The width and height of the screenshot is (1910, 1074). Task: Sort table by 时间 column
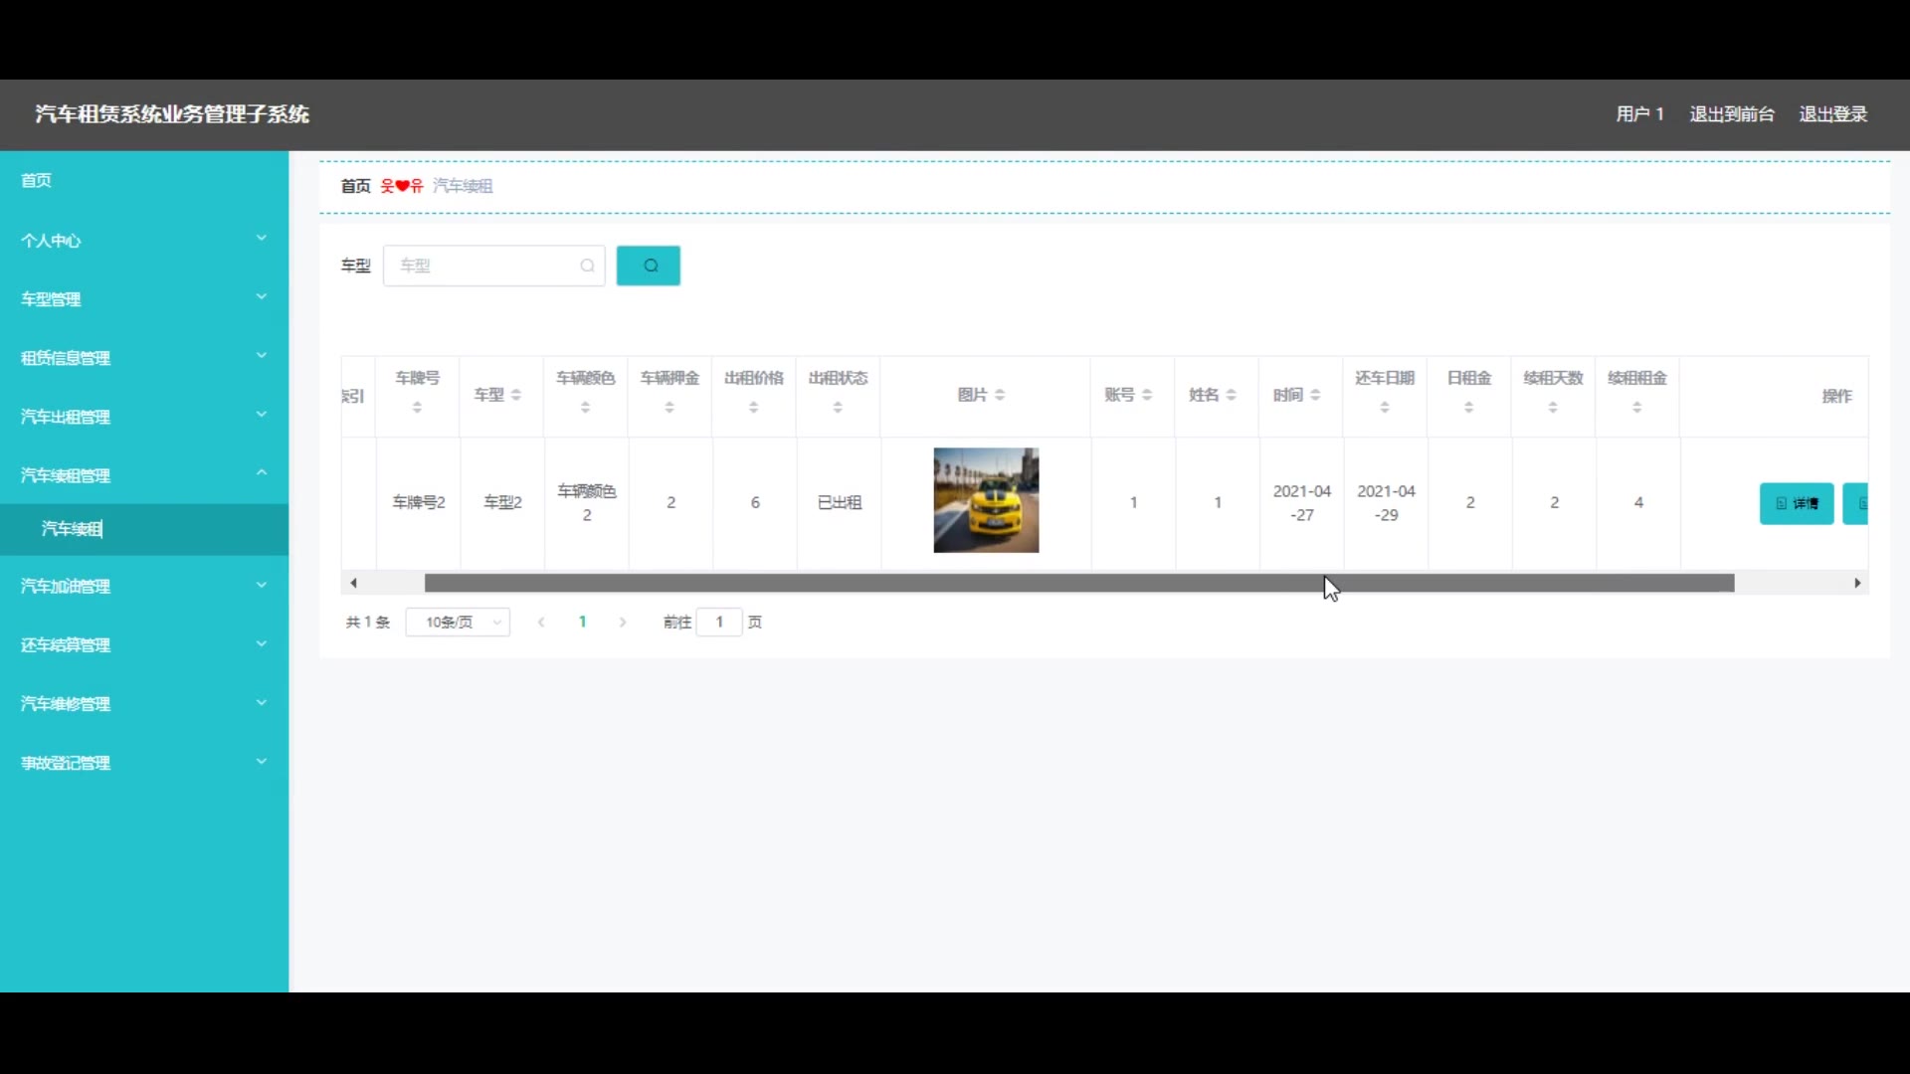pos(1315,396)
